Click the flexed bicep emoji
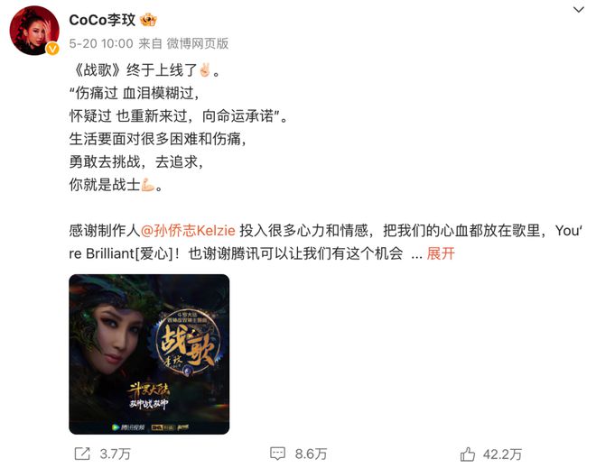 tap(148, 185)
